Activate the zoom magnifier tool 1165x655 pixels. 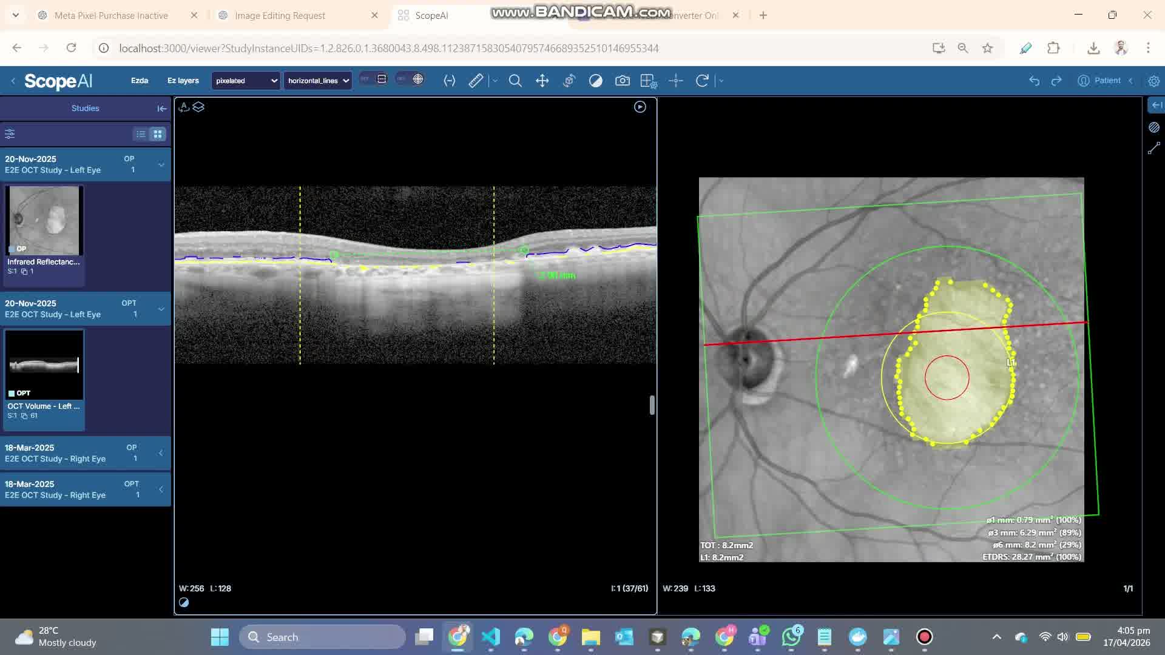(x=515, y=81)
